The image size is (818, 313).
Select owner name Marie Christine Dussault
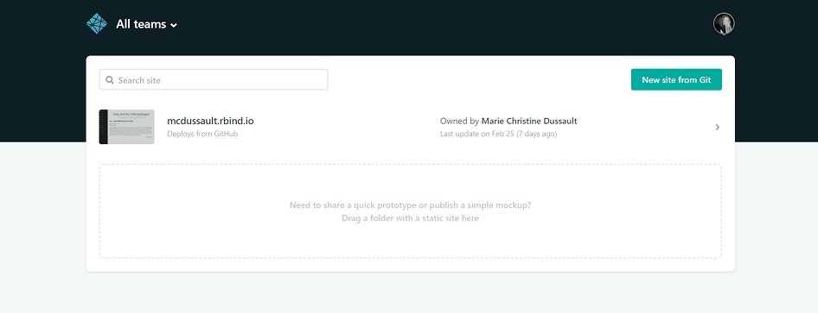coord(529,121)
